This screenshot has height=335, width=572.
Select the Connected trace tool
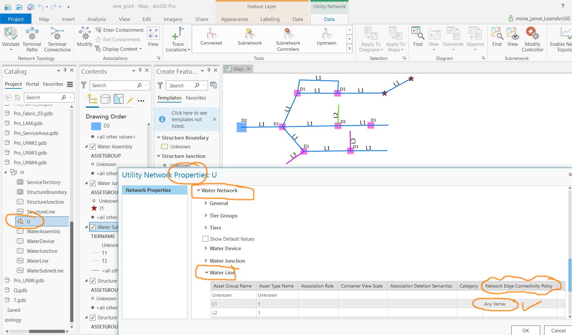click(x=211, y=37)
